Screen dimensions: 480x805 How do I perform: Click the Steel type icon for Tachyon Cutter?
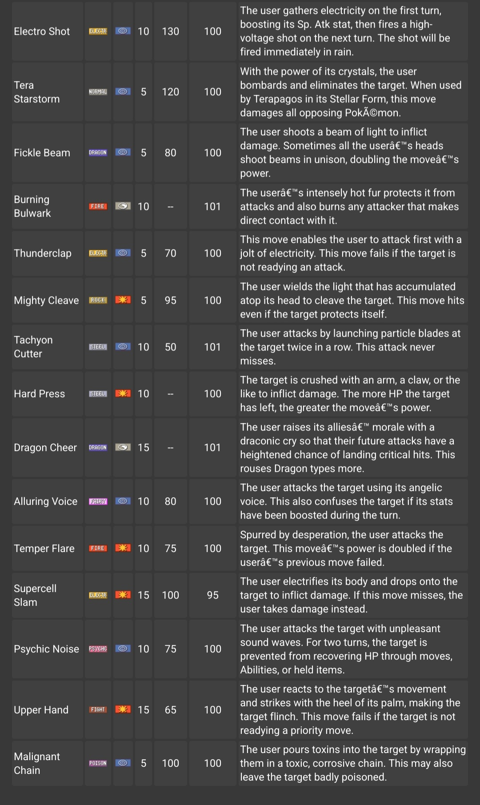point(98,347)
